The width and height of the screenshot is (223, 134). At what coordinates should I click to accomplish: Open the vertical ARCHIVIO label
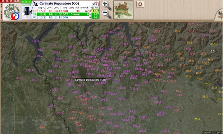coord(1,11)
